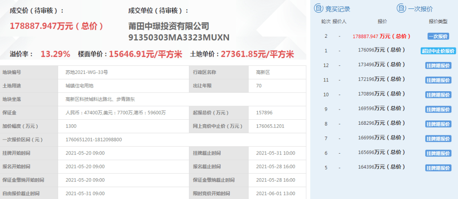The height and width of the screenshot is (199, 458).
Task: Click 挂牌期报价 badge for round 8
Action: coord(438,124)
